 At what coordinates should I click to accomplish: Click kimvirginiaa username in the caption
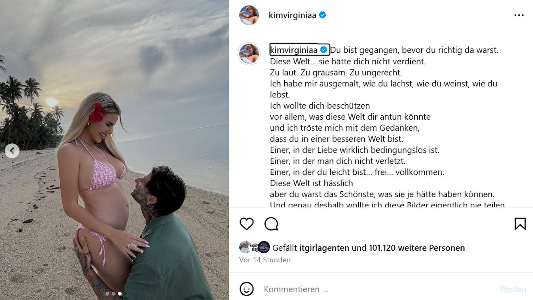point(294,50)
